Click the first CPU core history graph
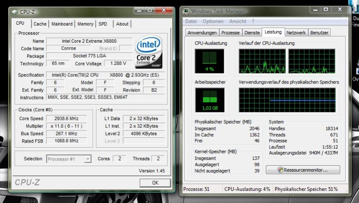 (x=262, y=61)
